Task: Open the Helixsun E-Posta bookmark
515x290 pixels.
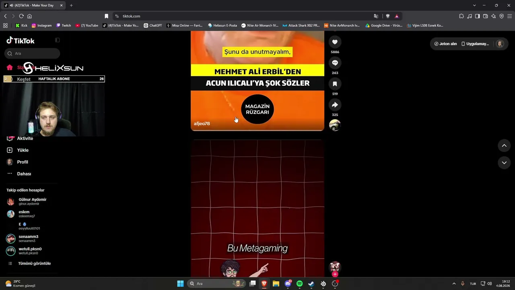Action: point(222,25)
